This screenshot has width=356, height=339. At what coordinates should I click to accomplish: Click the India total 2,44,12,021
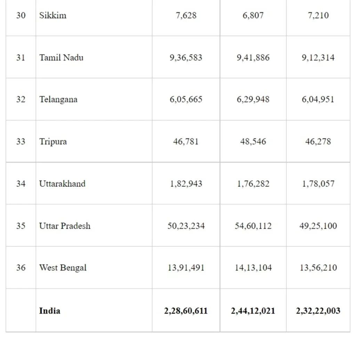(x=253, y=310)
